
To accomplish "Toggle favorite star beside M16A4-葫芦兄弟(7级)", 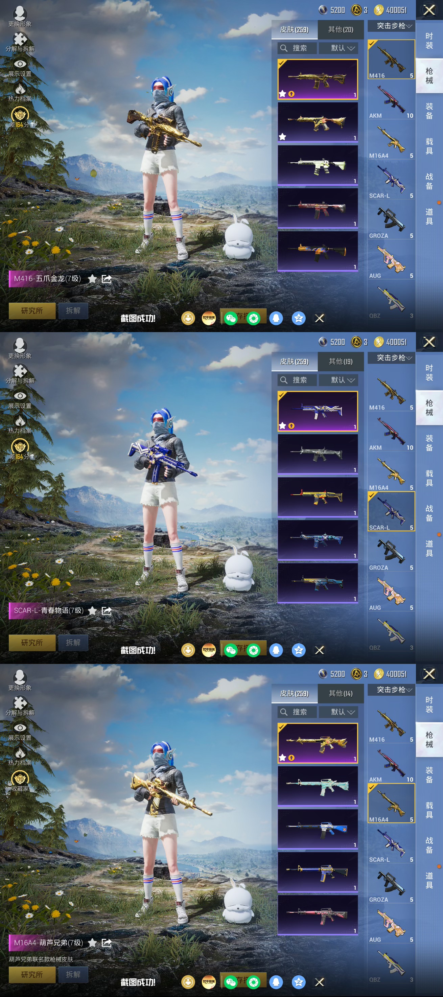I will click(x=92, y=943).
